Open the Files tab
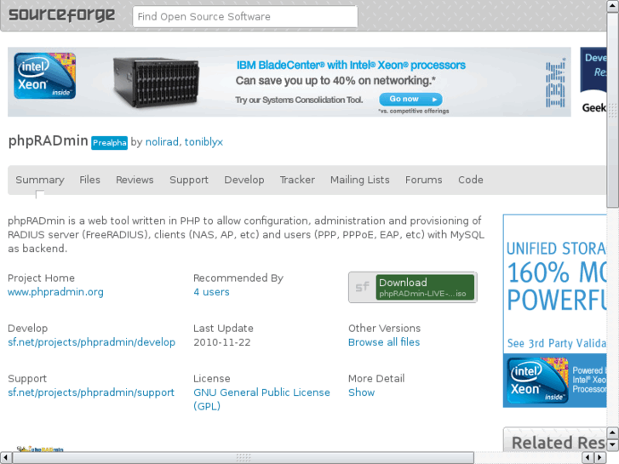Image resolution: width=619 pixels, height=464 pixels. click(x=89, y=180)
